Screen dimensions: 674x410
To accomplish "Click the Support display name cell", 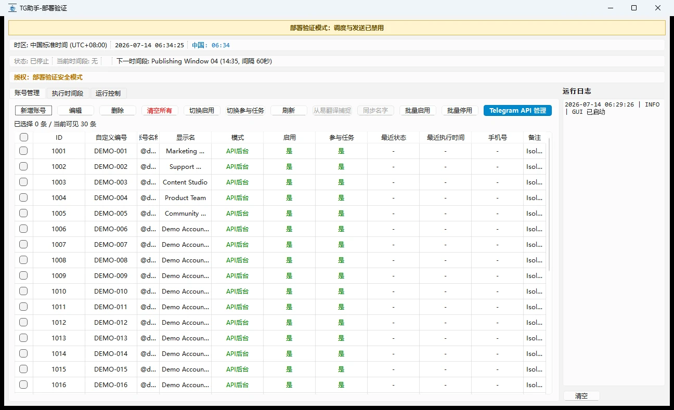I will 186,167.
